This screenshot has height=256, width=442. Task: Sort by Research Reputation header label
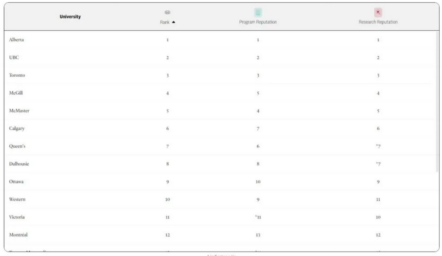coord(378,22)
